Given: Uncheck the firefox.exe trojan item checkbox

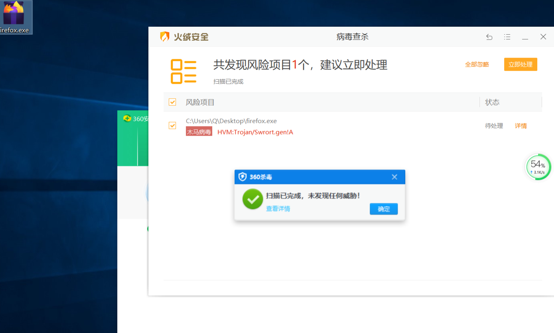Looking at the screenshot, I should tap(172, 125).
